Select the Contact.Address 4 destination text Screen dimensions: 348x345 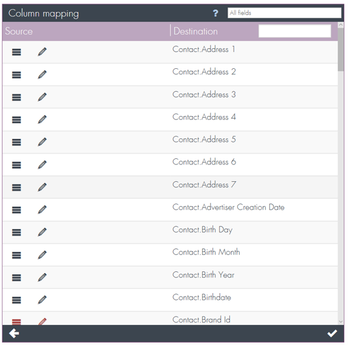[204, 117]
